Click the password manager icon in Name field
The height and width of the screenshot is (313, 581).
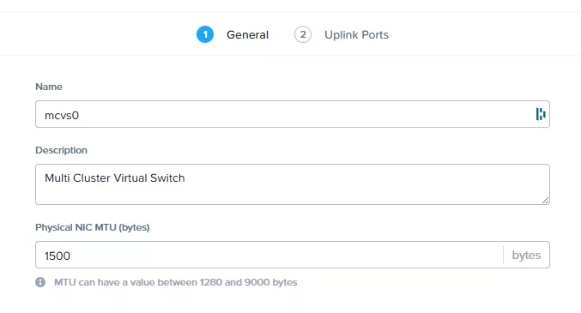click(541, 114)
